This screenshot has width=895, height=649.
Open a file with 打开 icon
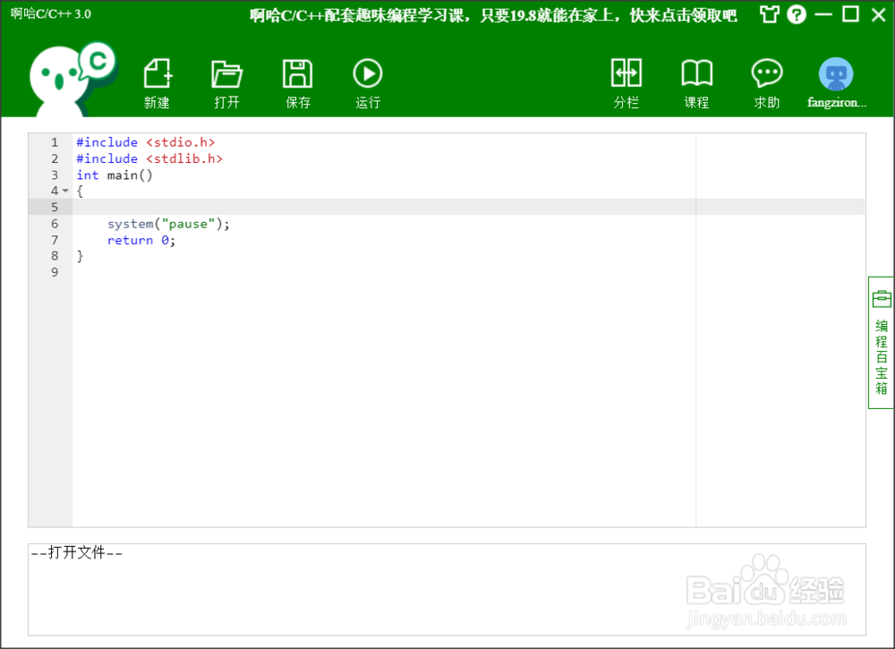[227, 83]
